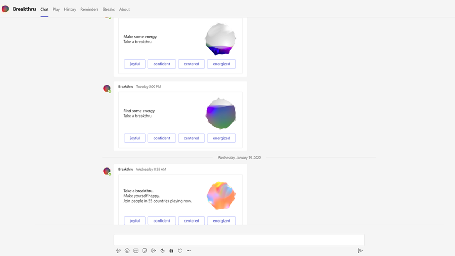Viewport: 455px width, 256px height.
Task: Choose confident in Find some energy card
Action: coord(162,138)
